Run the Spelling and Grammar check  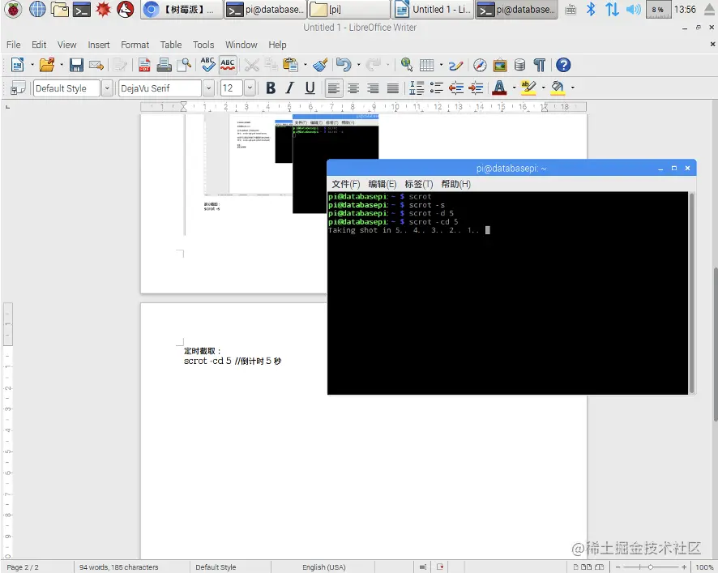[207, 65]
